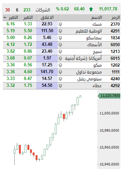Select stock symbol 6050
This screenshot has width=123, height=172.
pos(115,45)
